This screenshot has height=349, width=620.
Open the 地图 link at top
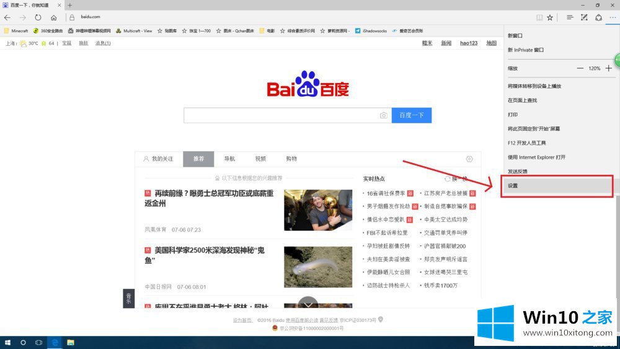(491, 43)
